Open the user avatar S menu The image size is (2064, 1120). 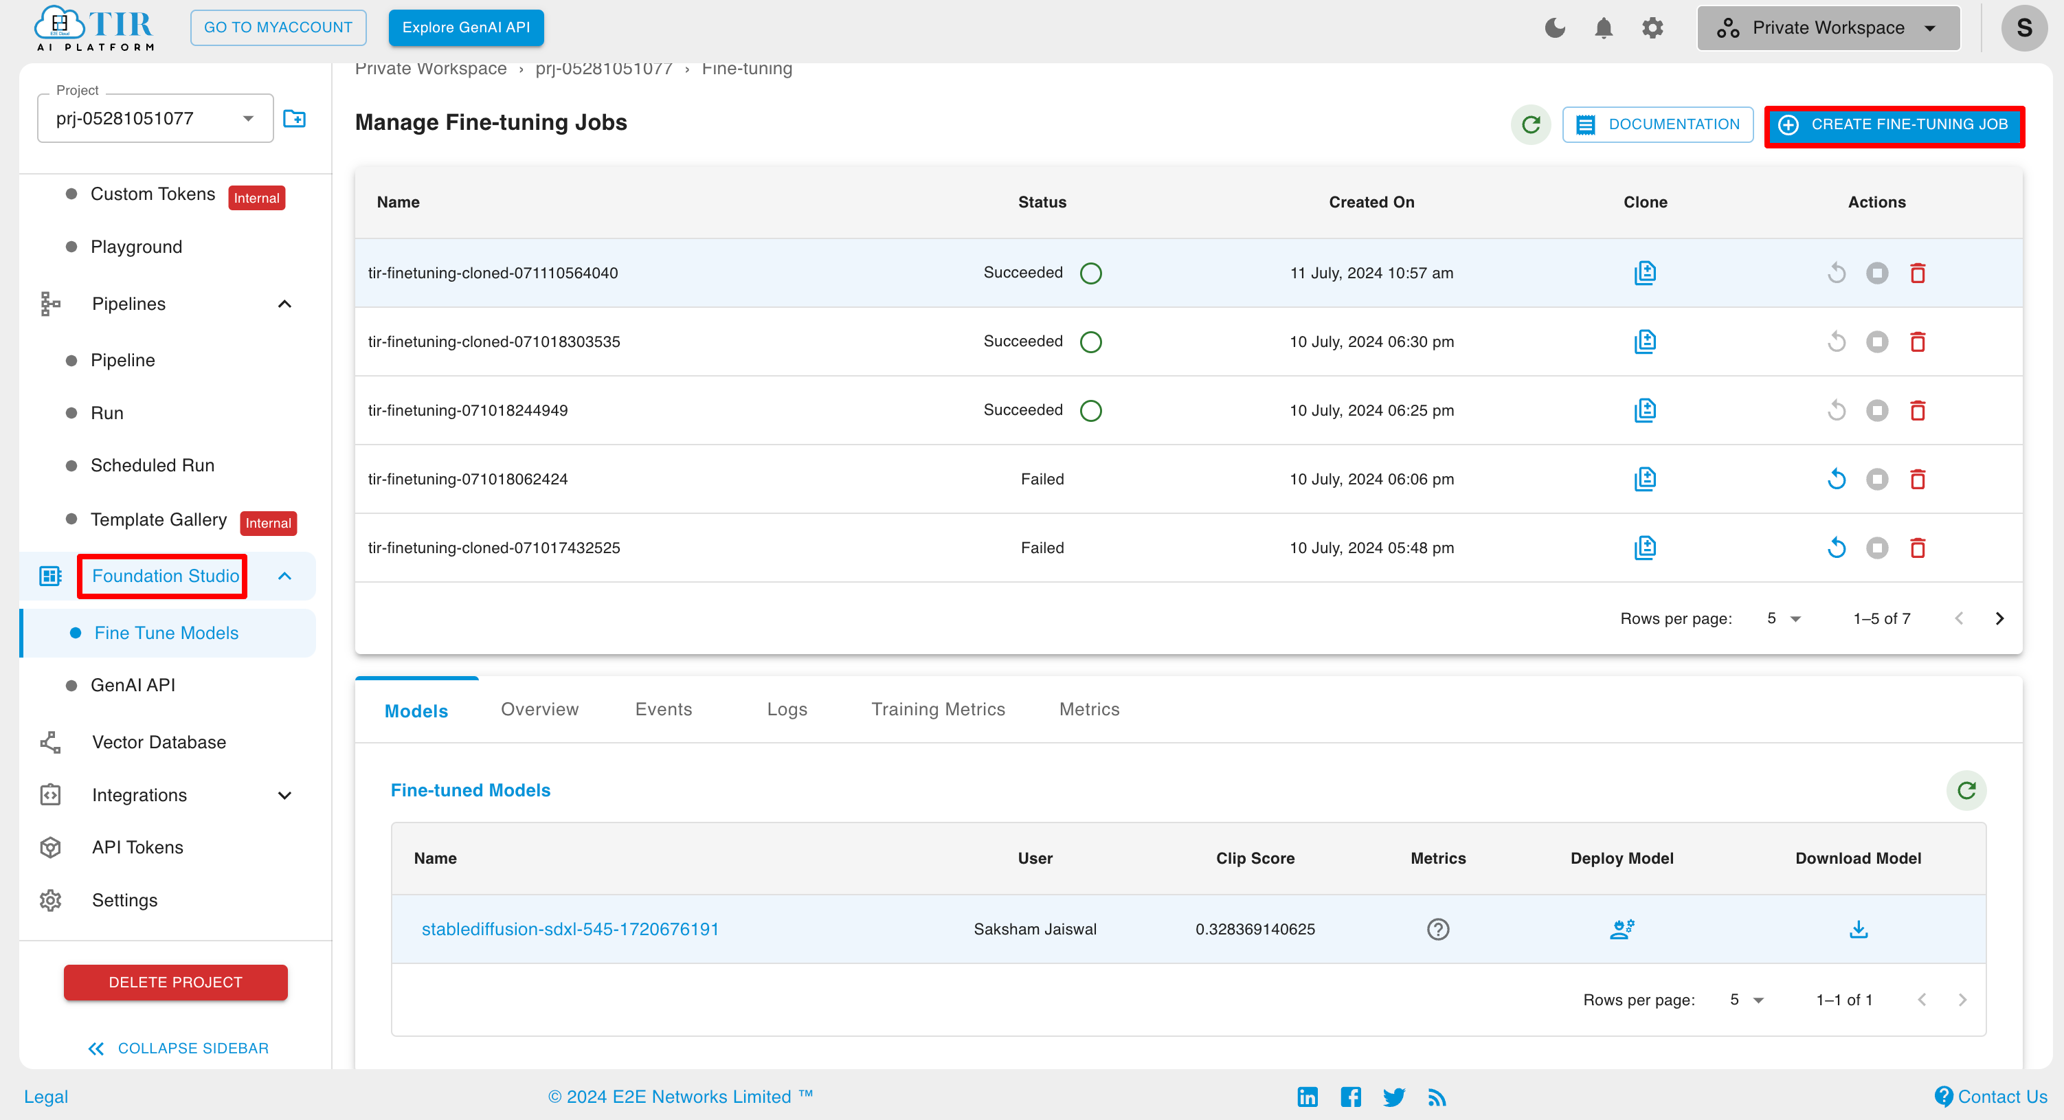[x=2024, y=28]
